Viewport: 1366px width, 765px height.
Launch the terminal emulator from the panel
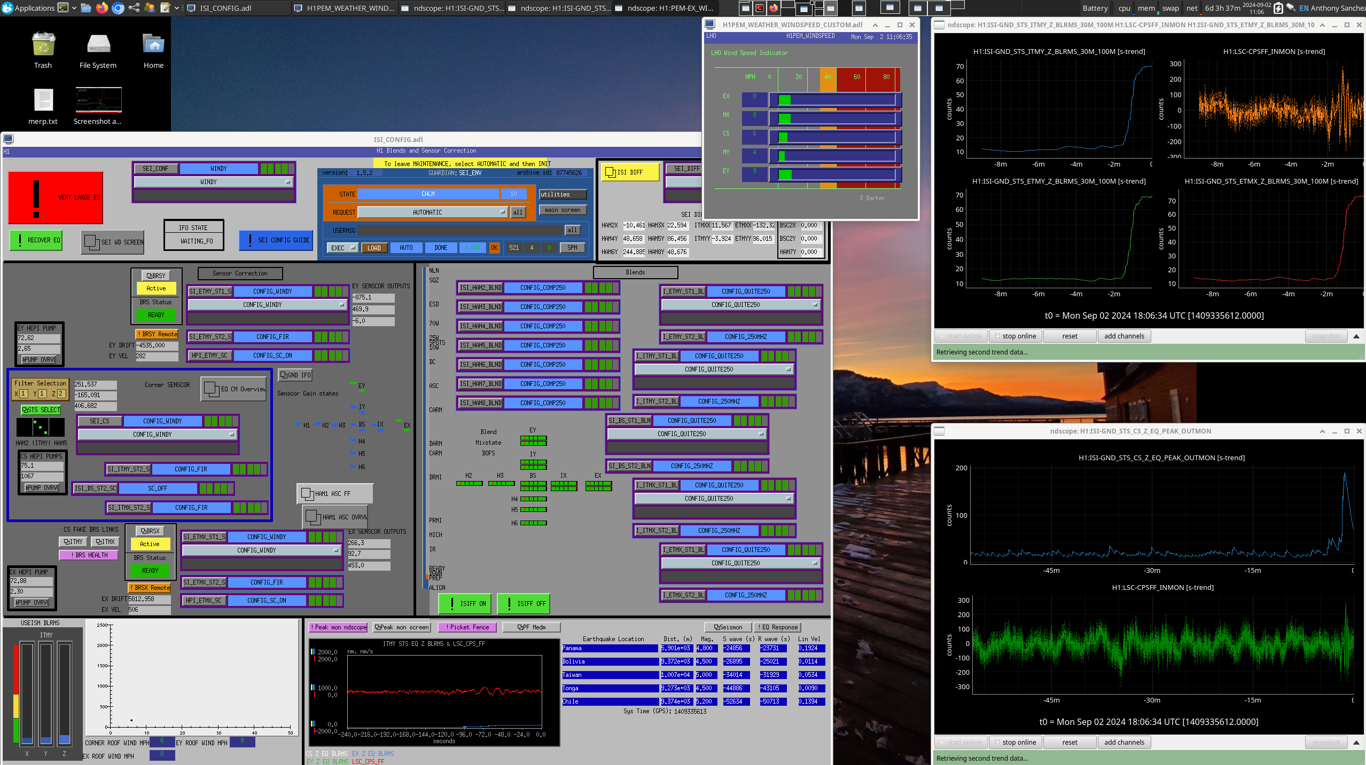point(63,7)
